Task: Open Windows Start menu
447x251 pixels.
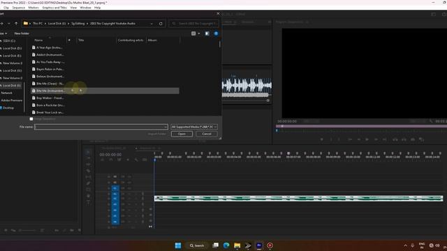Action: pyautogui.click(x=178, y=245)
